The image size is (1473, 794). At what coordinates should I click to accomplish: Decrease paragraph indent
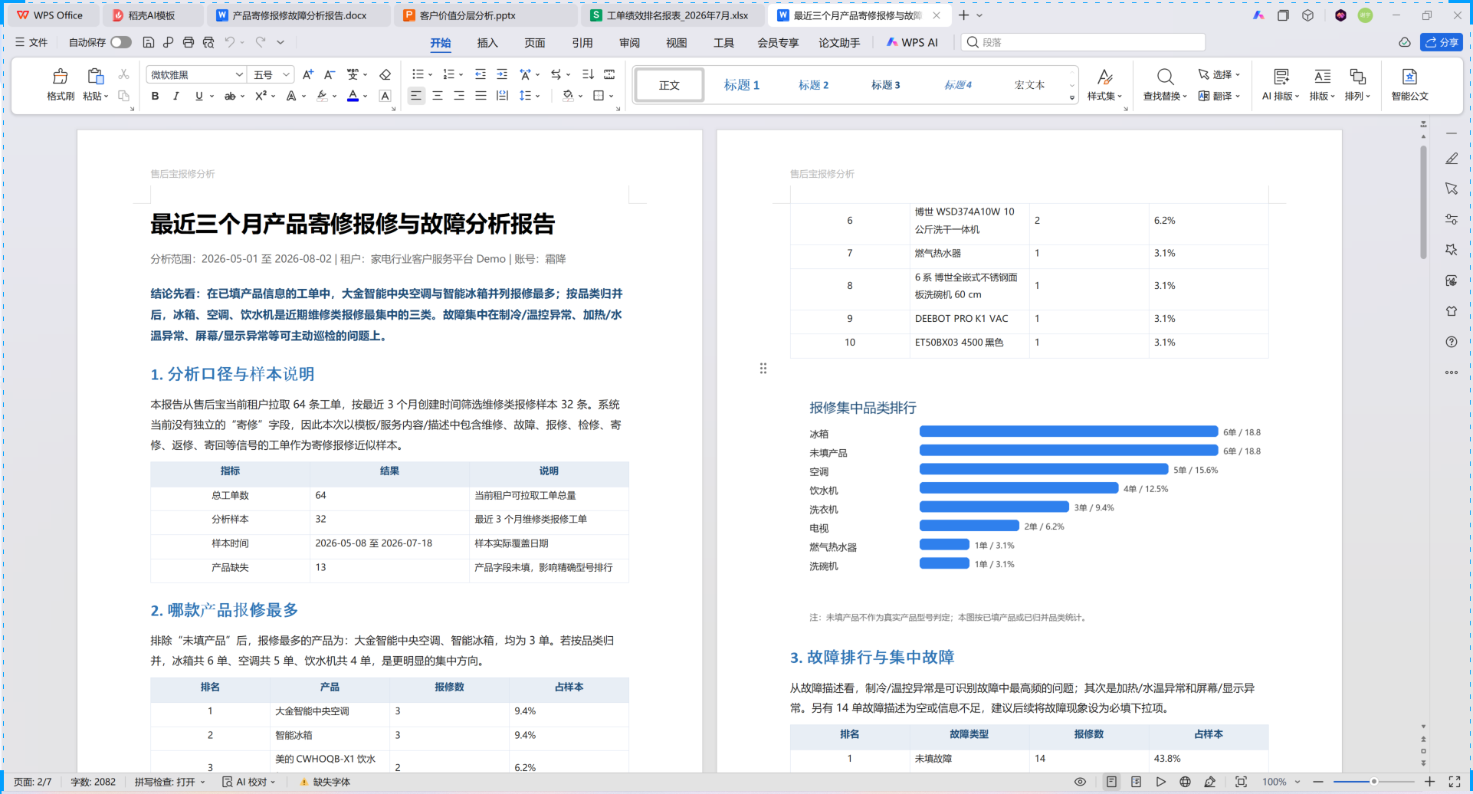point(481,74)
